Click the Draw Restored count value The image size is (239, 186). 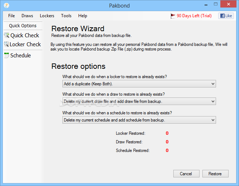click(x=167, y=142)
